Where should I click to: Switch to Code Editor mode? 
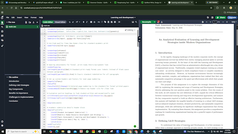pos(48,22)
